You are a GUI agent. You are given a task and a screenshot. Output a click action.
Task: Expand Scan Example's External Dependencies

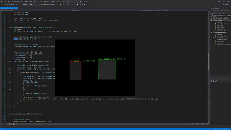pyautogui.click(x=213, y=24)
